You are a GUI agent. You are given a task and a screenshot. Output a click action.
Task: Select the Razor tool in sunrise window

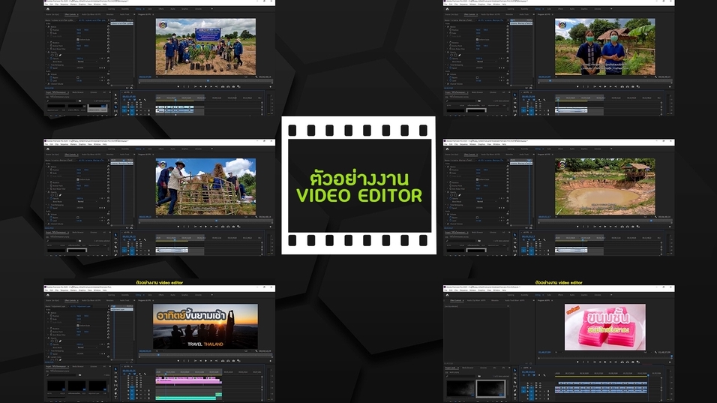click(x=115, y=381)
